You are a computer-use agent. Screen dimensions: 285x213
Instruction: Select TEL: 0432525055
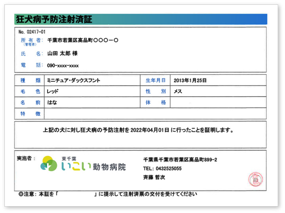click(x=162, y=169)
